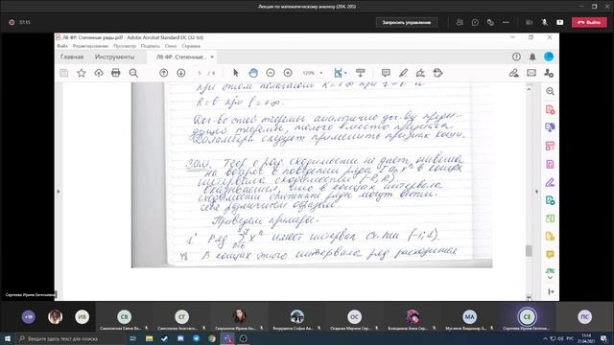
Task: Open Edit PDF tool with pen icon
Action: (550, 182)
